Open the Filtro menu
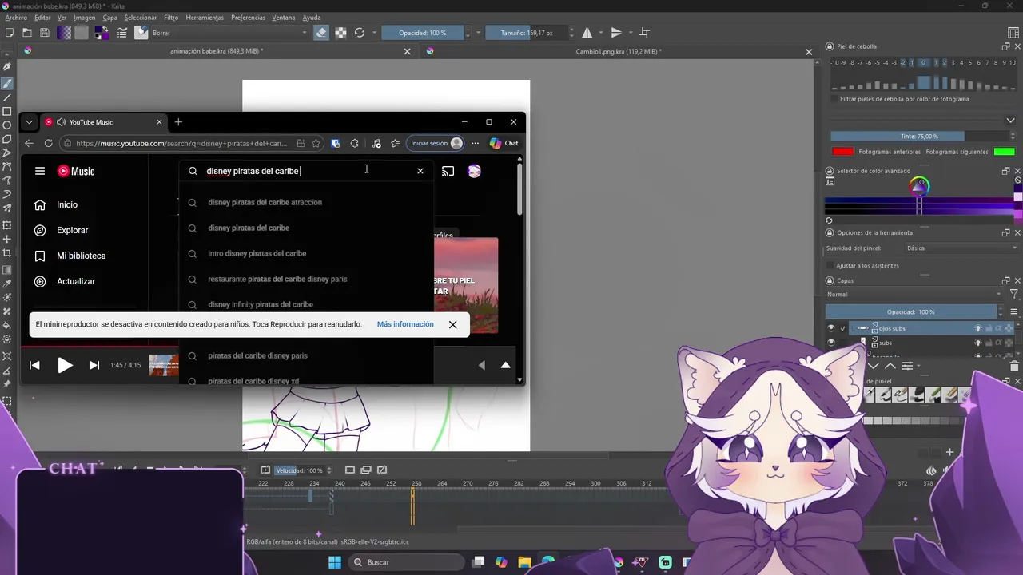 click(x=171, y=18)
